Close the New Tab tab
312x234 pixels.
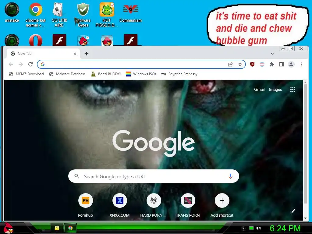[x=75, y=54]
